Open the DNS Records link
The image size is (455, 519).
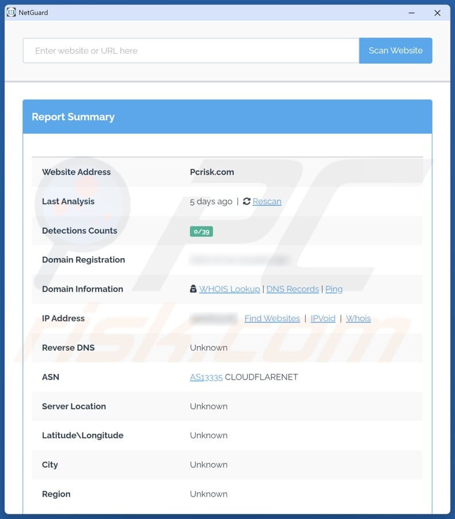tap(293, 289)
